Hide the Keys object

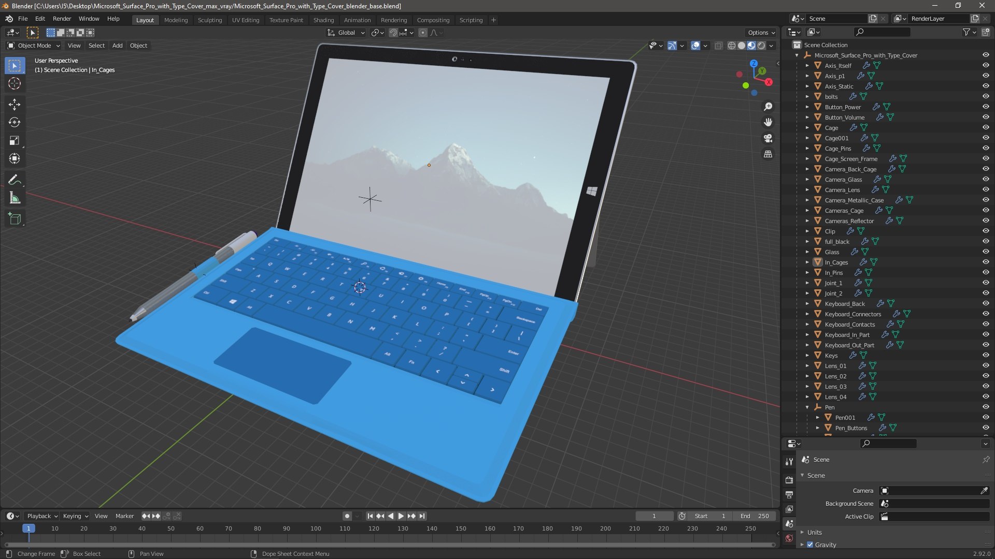(986, 356)
